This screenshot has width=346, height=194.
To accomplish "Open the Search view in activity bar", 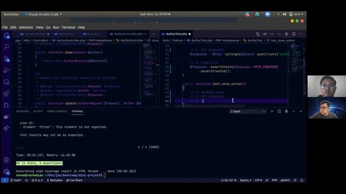I will click(x=6, y=47).
